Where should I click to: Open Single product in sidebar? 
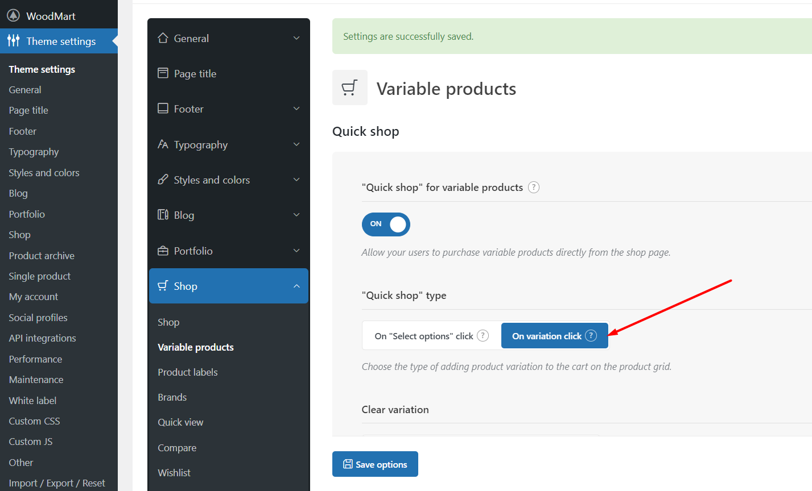tap(40, 276)
